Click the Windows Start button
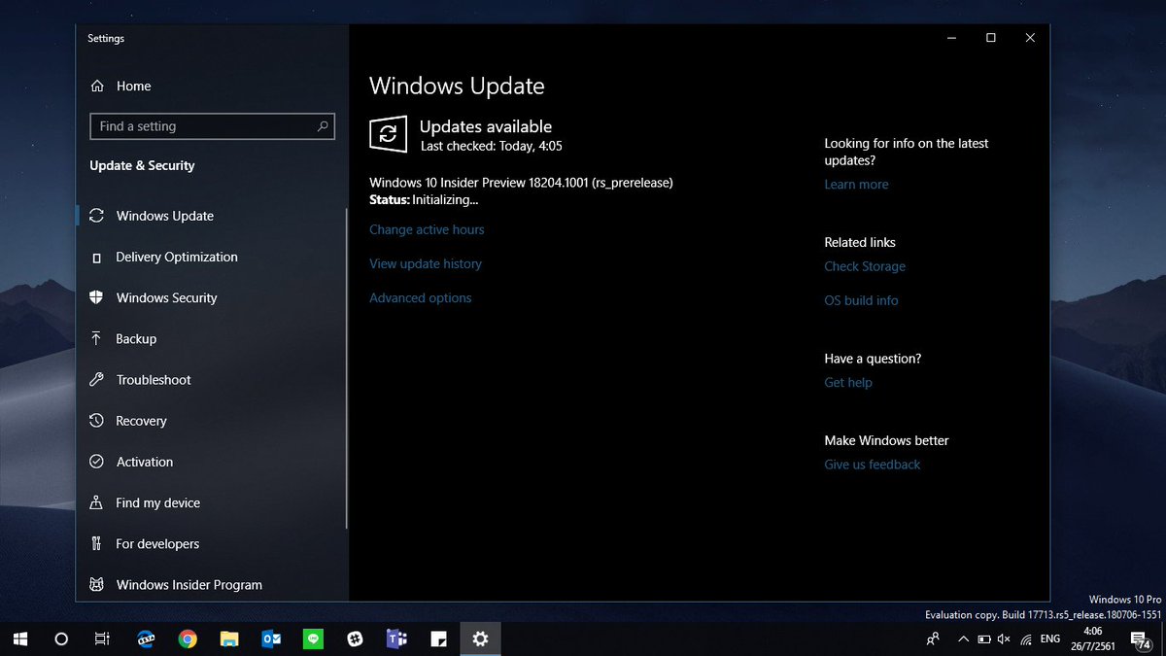 (20, 639)
